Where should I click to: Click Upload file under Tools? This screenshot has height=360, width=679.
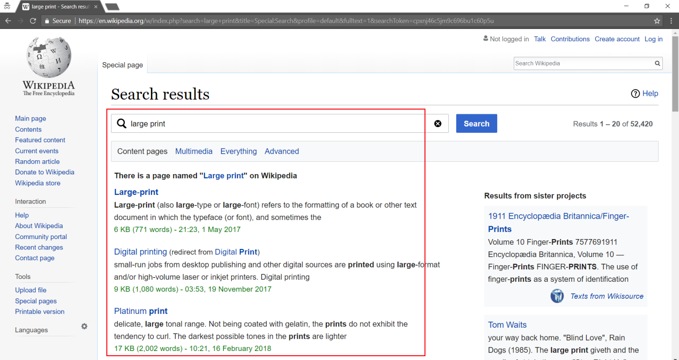[x=31, y=290]
